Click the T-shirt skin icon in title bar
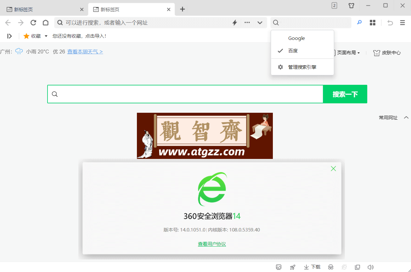The height and width of the screenshot is (272, 411). pos(352,6)
